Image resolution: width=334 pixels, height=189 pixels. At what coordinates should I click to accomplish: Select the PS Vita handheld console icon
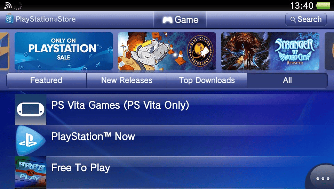tap(31, 109)
